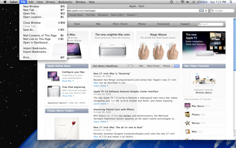
Task: Reload page with refresh arrow icon
Action: pos(206,11)
